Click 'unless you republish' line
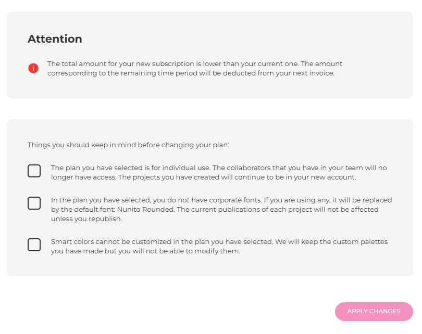422x334 pixels. click(x=86, y=219)
